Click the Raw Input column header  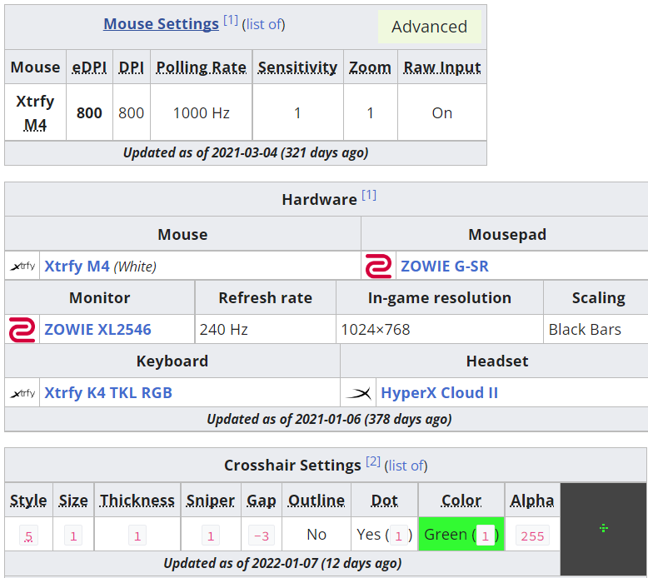tap(441, 67)
